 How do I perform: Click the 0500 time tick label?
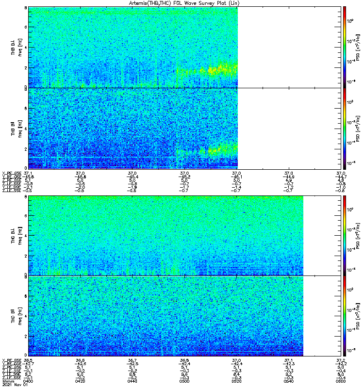(184, 381)
